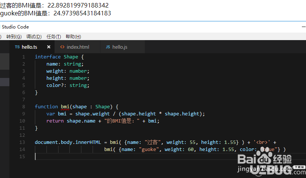
Task: Click line number 8 in the gutter
Action: (x=24, y=107)
